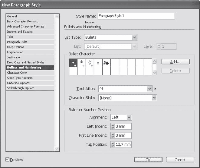This screenshot has height=168, width=200.
Task: Expand the Character Style dropdown
Action: click(x=154, y=98)
